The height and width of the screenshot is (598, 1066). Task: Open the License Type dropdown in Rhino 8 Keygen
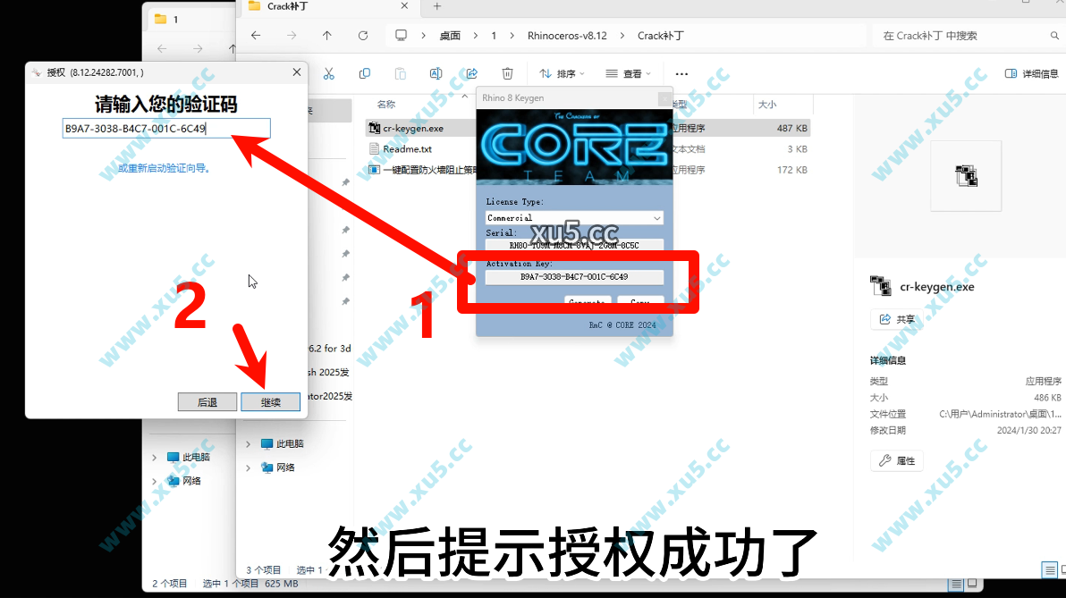tap(573, 217)
